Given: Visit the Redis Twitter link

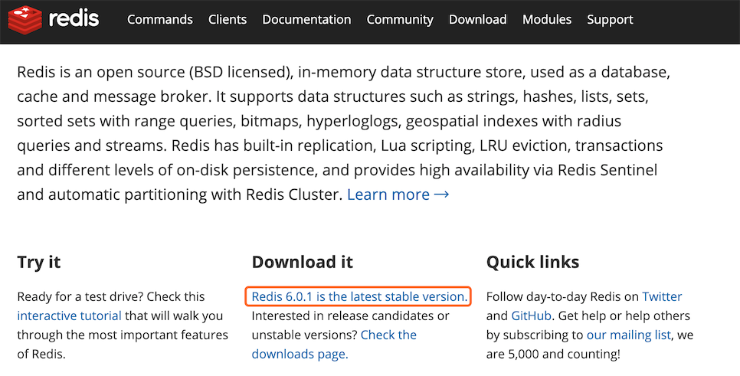Looking at the screenshot, I should click(662, 297).
